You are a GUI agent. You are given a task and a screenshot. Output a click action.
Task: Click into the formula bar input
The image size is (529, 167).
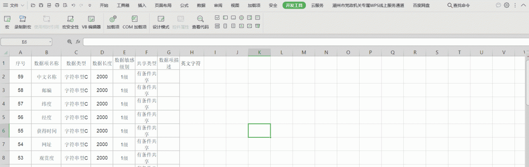coord(289,42)
